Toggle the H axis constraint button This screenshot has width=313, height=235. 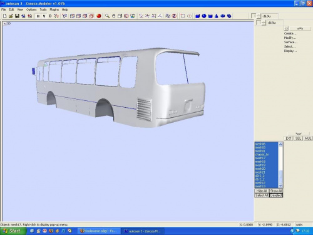pos(38,16)
